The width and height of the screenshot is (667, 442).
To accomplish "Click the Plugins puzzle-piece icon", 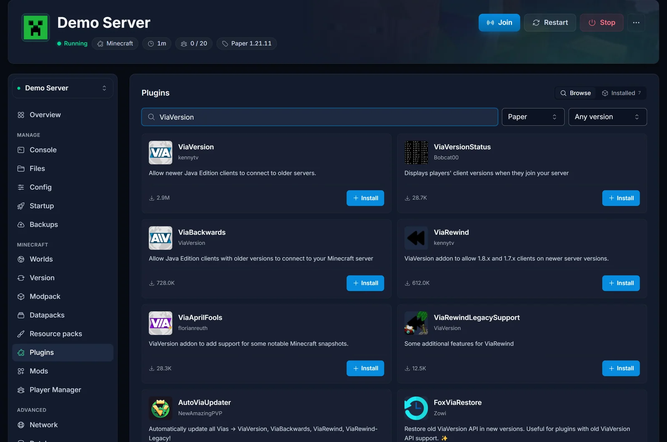I will pyautogui.click(x=21, y=353).
